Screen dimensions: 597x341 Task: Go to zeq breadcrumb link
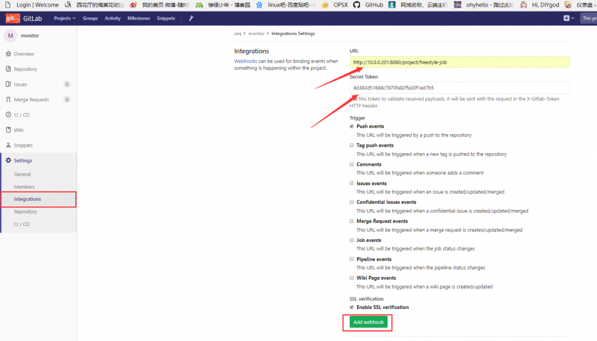(x=238, y=33)
